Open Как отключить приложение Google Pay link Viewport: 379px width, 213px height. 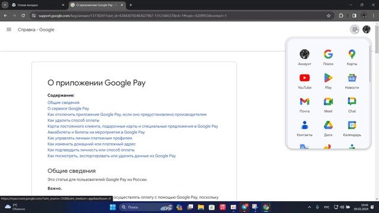(127, 114)
